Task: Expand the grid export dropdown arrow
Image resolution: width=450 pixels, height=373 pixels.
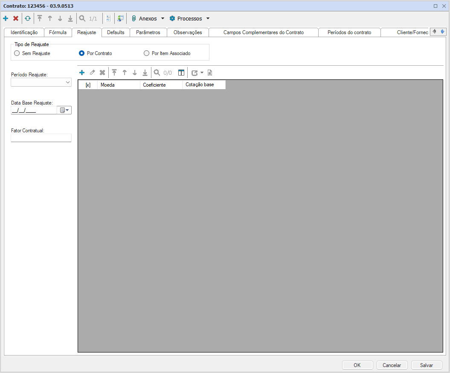Action: click(202, 73)
